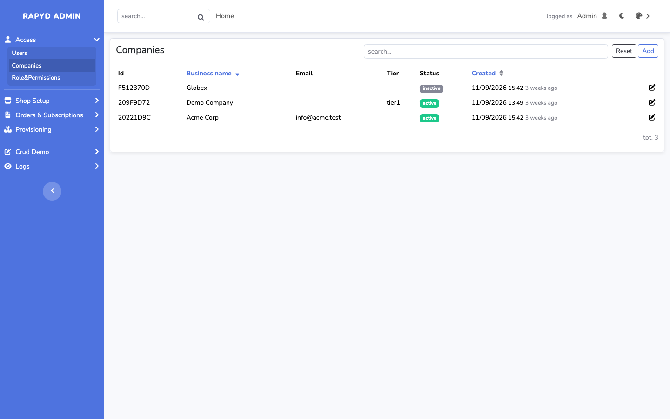
Task: Focus the Companies search input field
Action: pyautogui.click(x=486, y=51)
